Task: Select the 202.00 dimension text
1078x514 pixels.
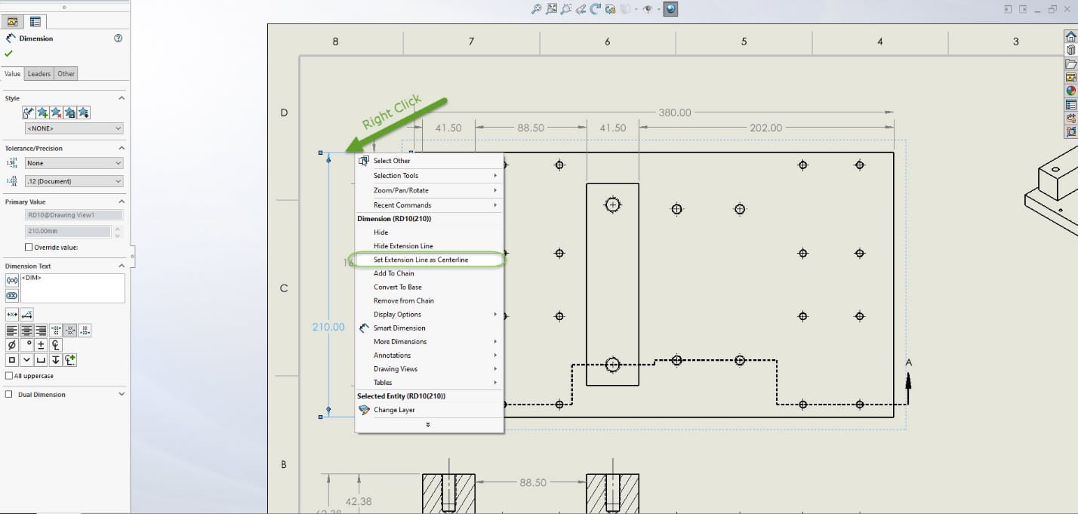Action: click(x=765, y=128)
